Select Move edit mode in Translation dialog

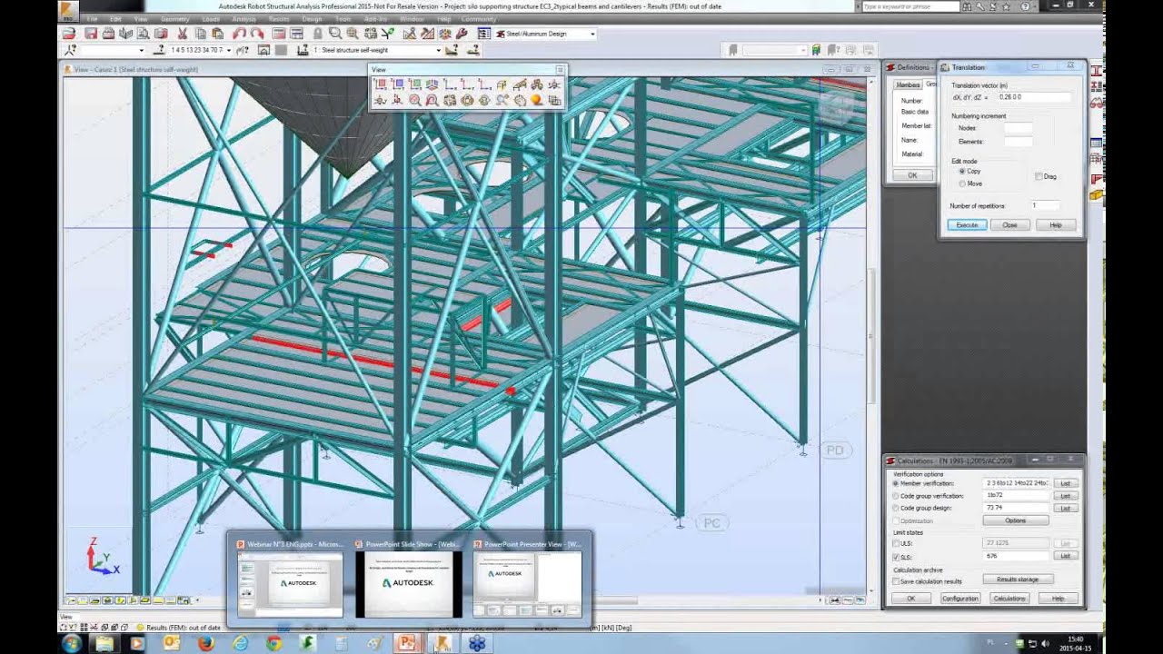tap(962, 183)
